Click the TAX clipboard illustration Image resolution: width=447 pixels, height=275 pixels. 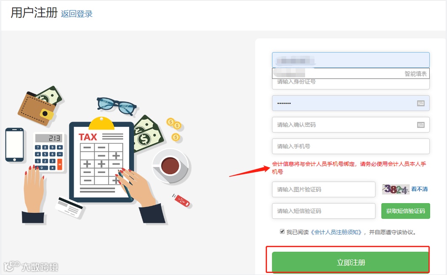[x=102, y=160]
